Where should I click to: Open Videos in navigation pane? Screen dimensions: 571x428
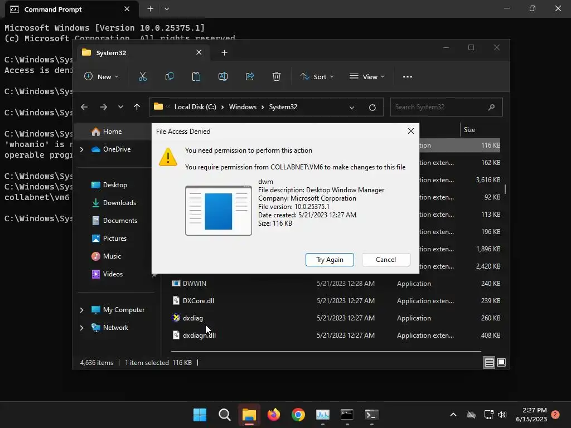coord(113,274)
